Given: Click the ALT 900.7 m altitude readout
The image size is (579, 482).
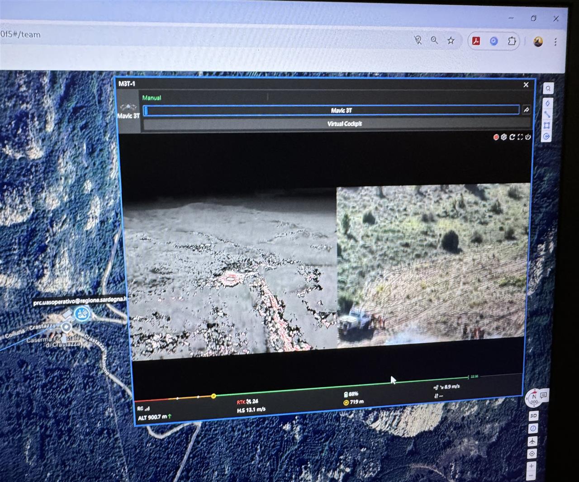Looking at the screenshot, I should click(155, 417).
